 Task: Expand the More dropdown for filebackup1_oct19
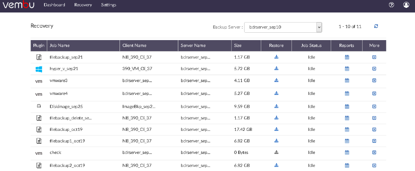coord(374,141)
